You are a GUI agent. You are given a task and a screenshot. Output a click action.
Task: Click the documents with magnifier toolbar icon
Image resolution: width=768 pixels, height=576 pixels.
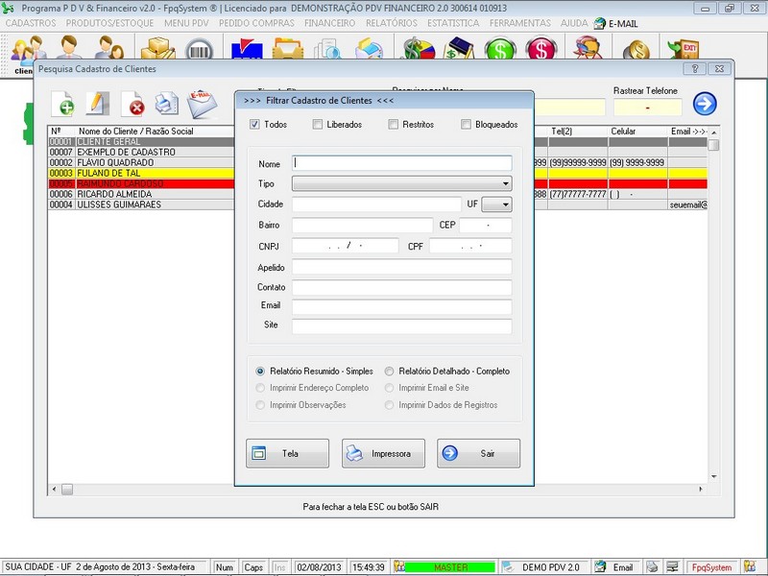pos(327,49)
